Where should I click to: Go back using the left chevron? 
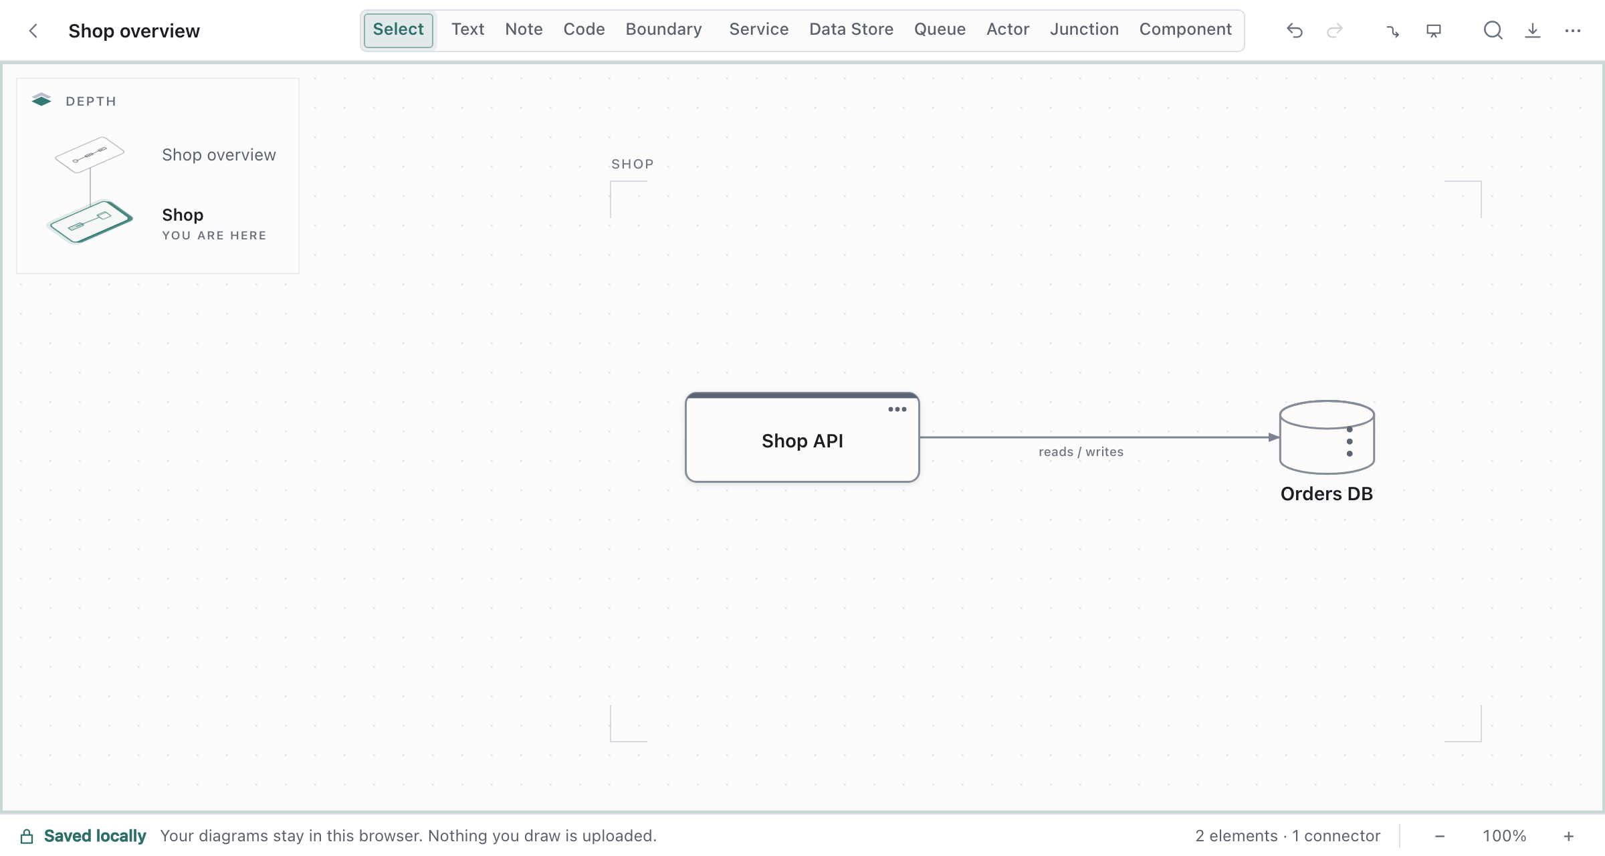pos(33,31)
